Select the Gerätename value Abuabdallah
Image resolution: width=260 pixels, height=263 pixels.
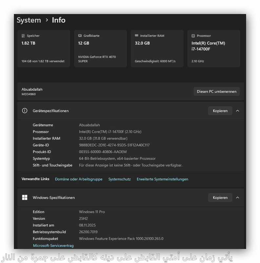point(89,125)
